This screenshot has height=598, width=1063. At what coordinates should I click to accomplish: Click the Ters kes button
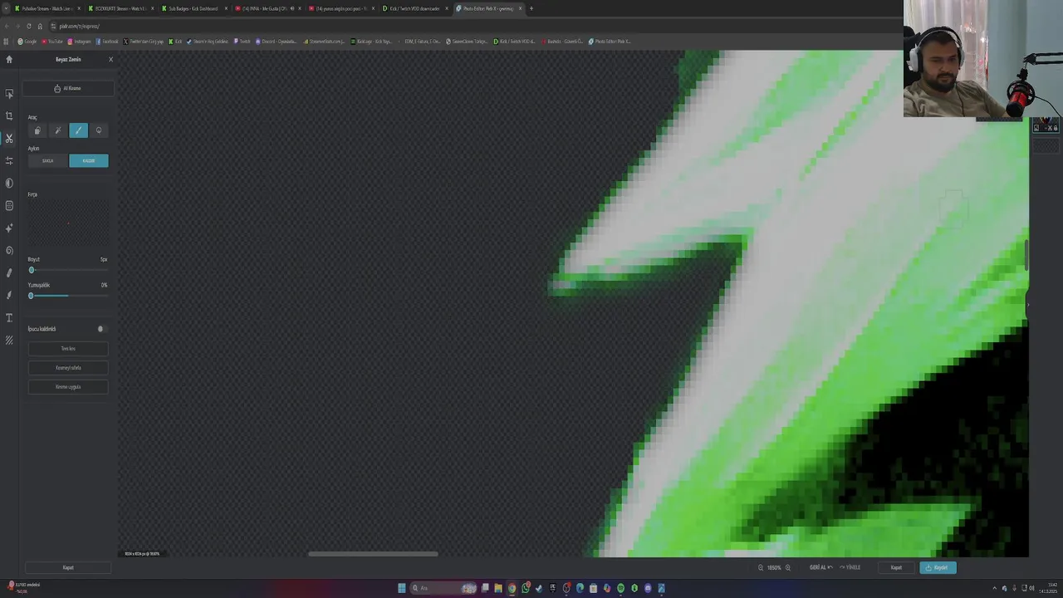pos(68,349)
